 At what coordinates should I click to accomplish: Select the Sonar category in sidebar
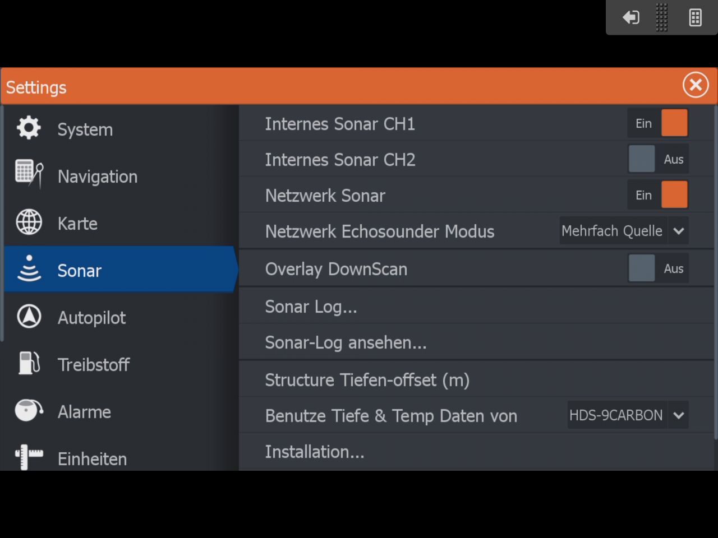pos(121,270)
